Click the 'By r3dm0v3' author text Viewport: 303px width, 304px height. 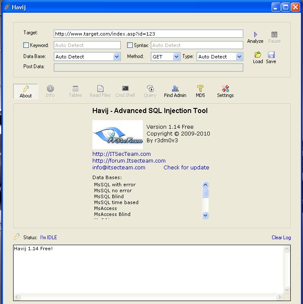(x=162, y=141)
